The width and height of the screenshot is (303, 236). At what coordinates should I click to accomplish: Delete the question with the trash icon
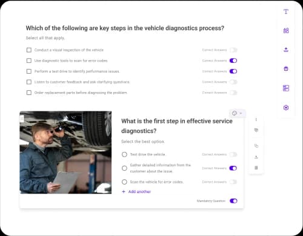pos(256,168)
